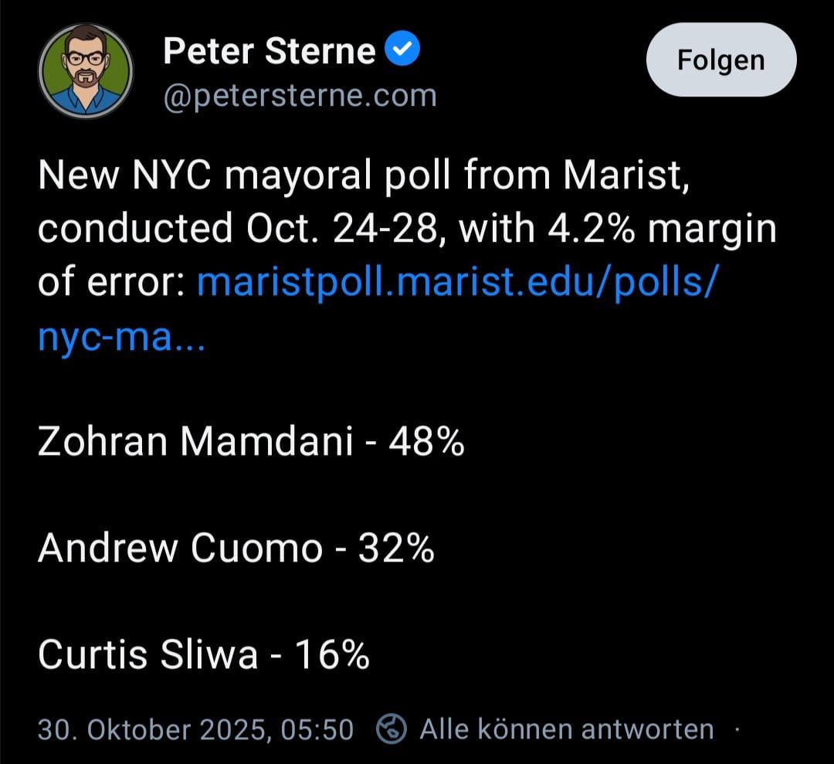Click the truncated "nyc-ma..." link text
Screen dimensions: 834x764
click(121, 337)
